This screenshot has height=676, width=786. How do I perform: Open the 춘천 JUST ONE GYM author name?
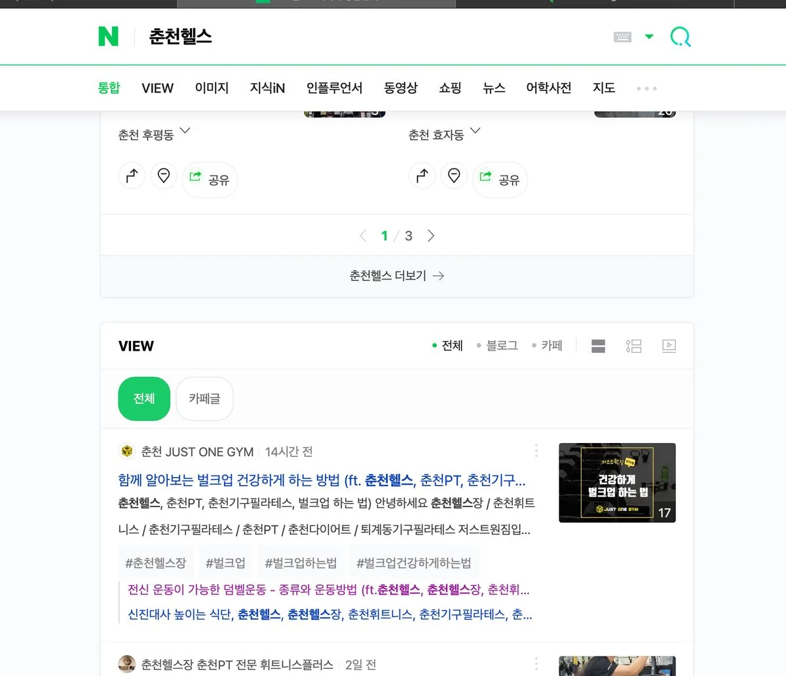click(x=197, y=452)
